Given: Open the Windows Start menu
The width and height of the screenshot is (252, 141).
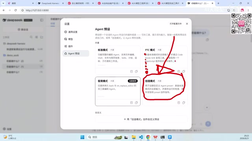Looking at the screenshot, I should click(82, 137).
